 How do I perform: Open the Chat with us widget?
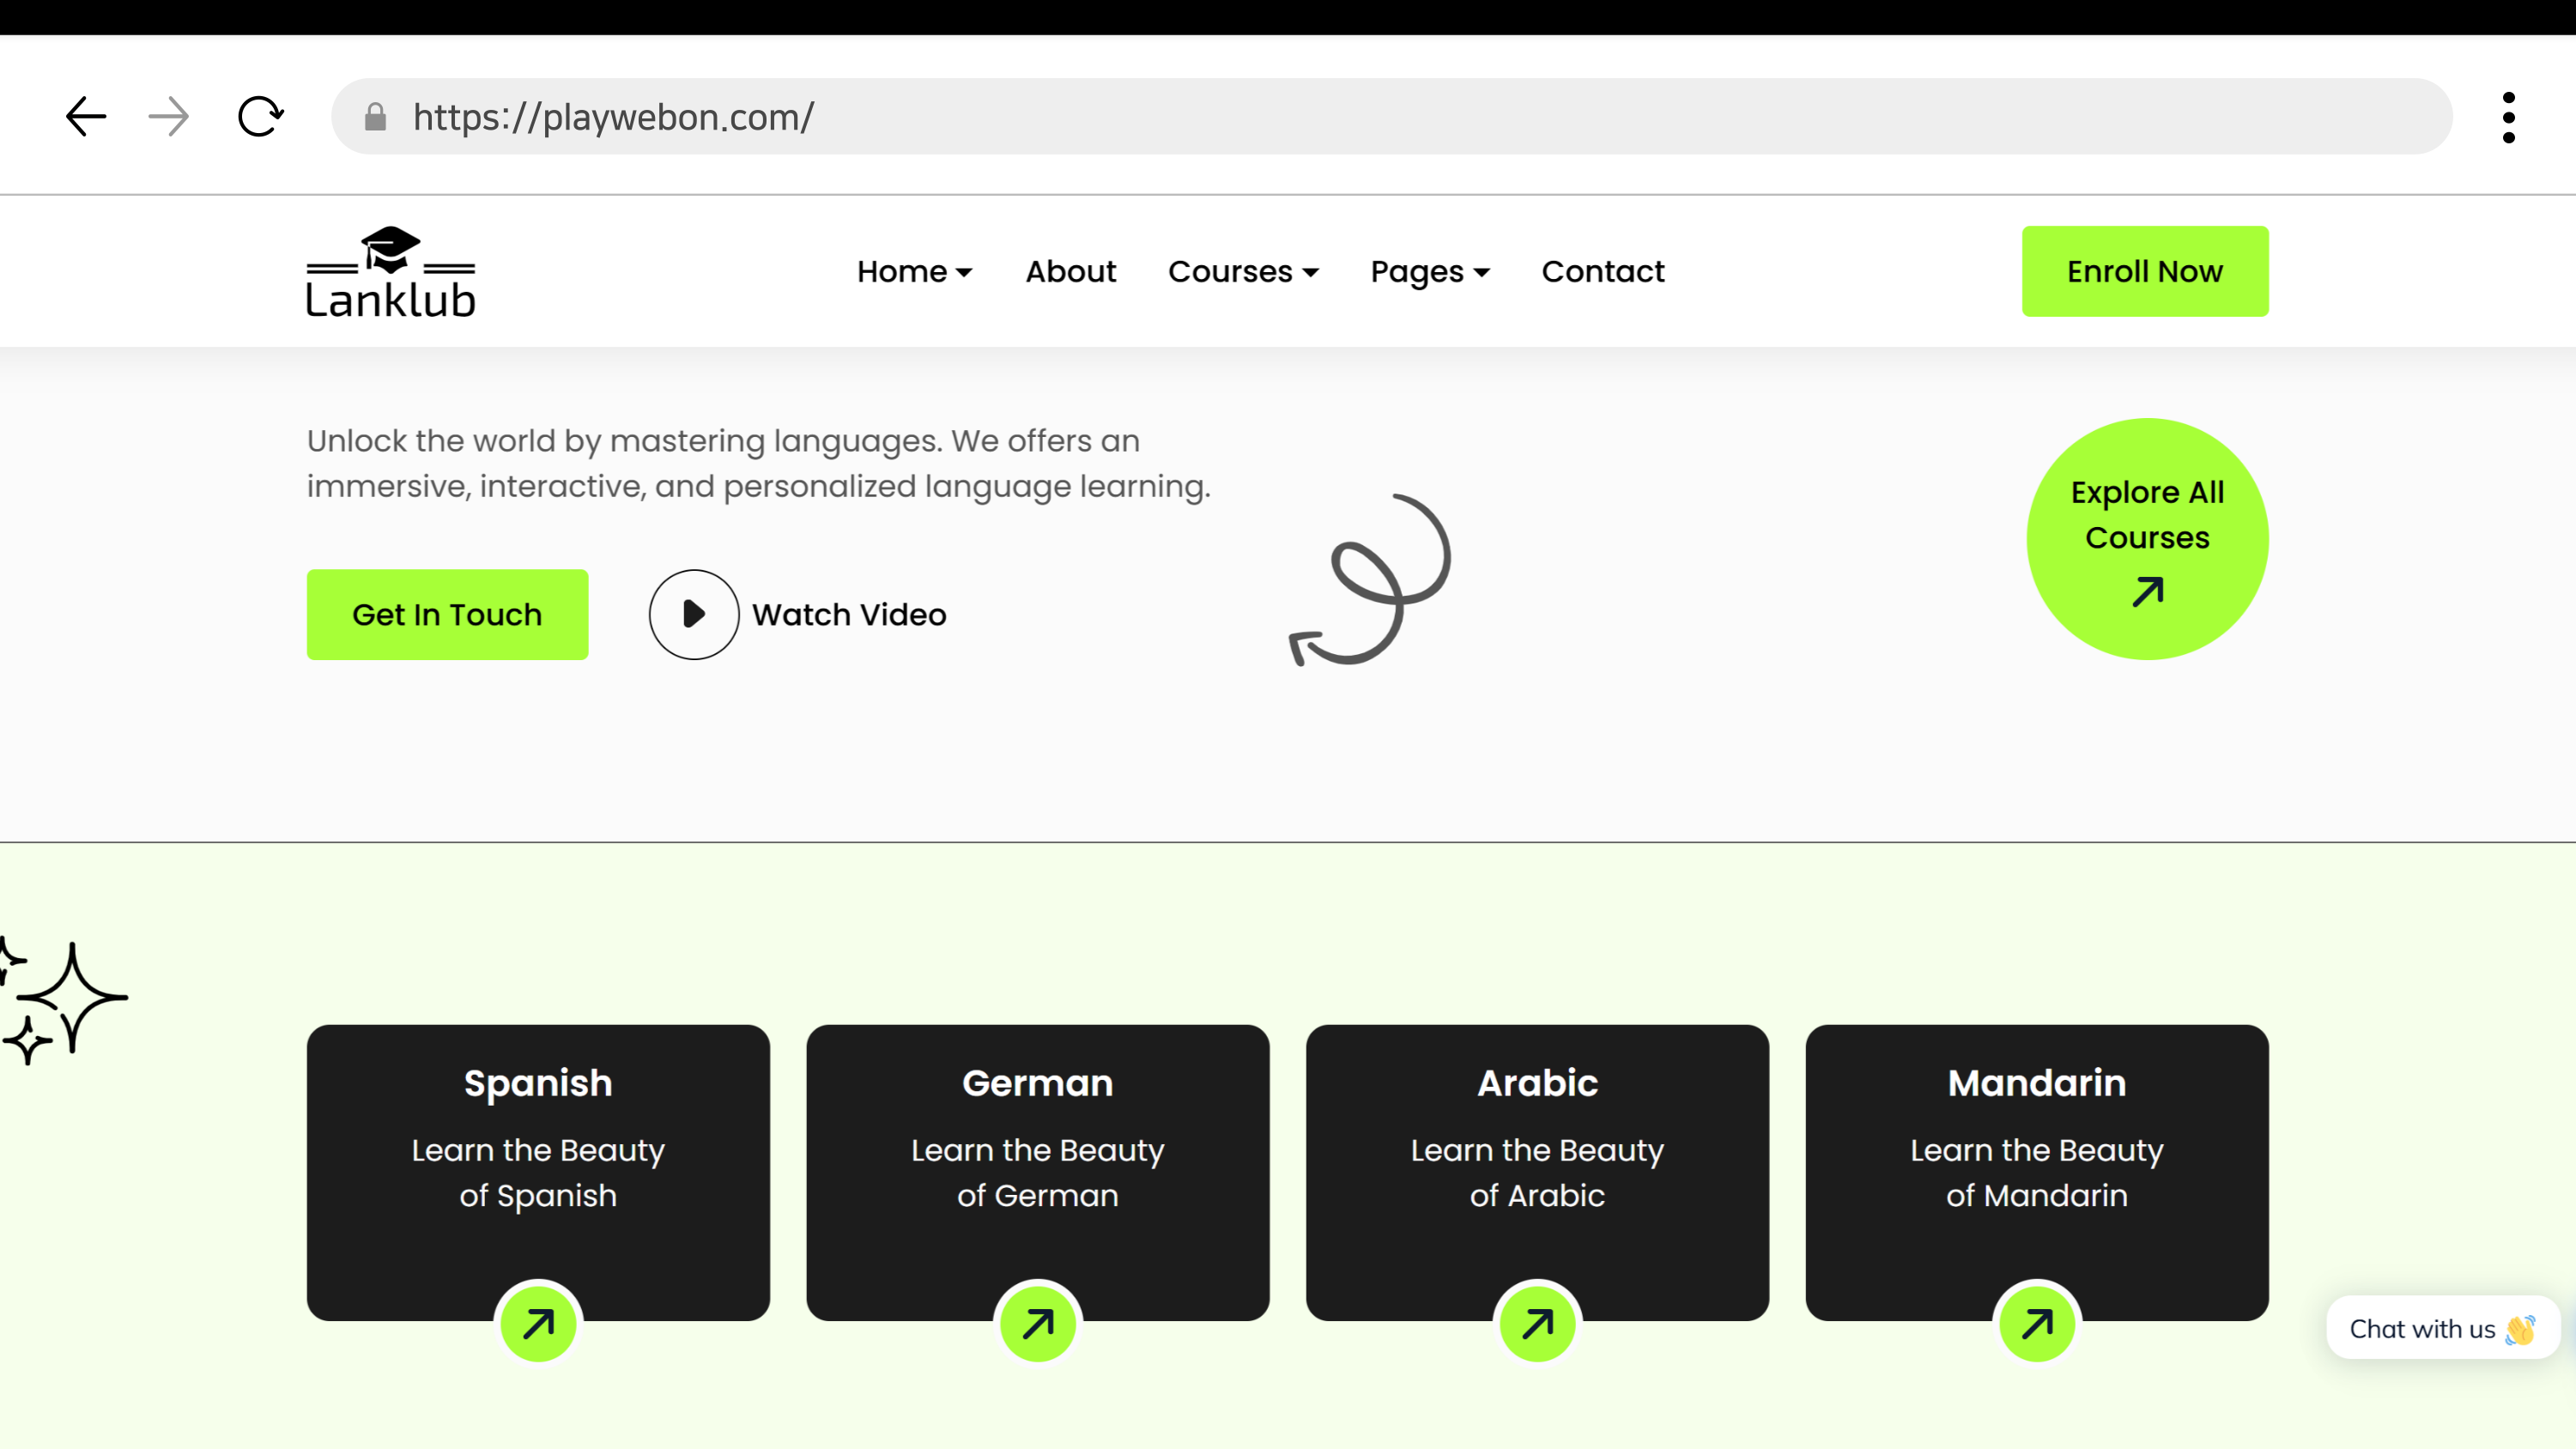click(2441, 1328)
